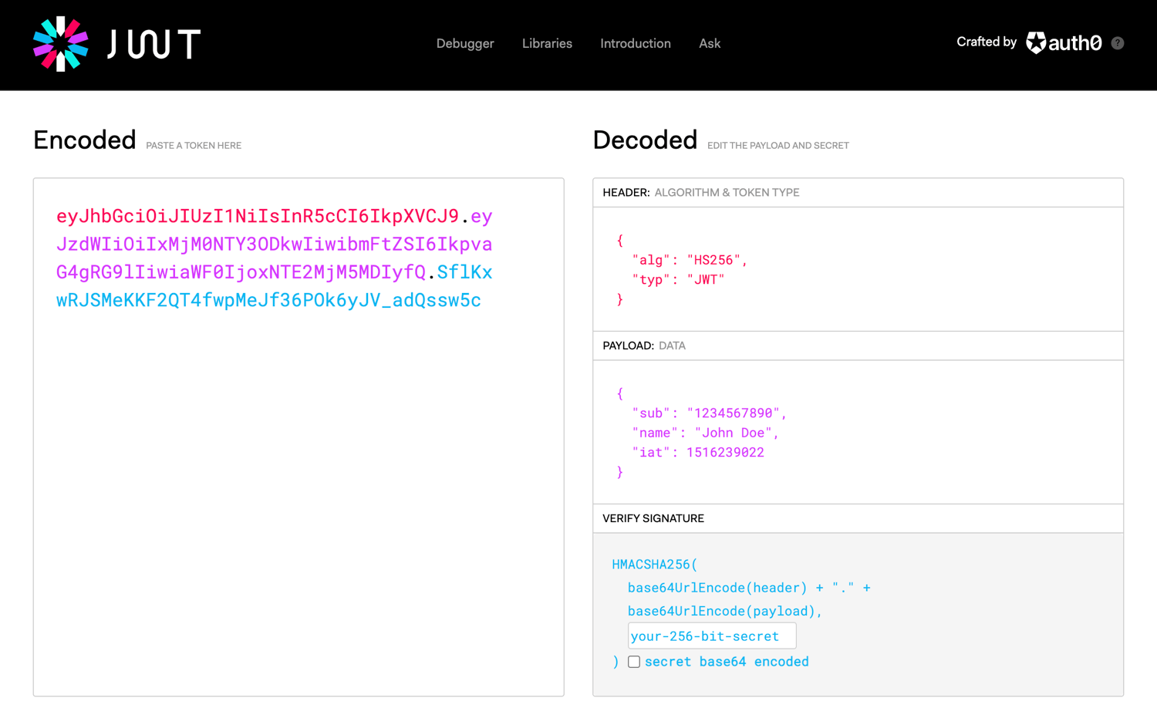Click inside the Encoded token text area
Screen dimensions: 1157x725
tap(299, 437)
